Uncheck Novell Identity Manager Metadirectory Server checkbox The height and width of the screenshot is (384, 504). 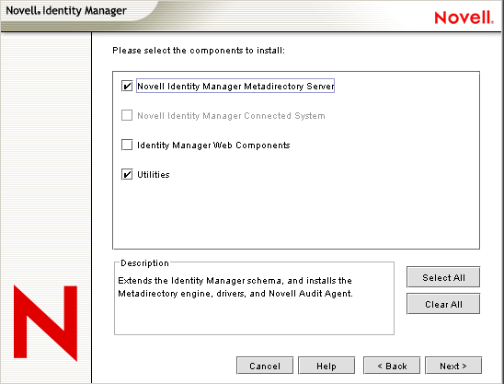[127, 86]
